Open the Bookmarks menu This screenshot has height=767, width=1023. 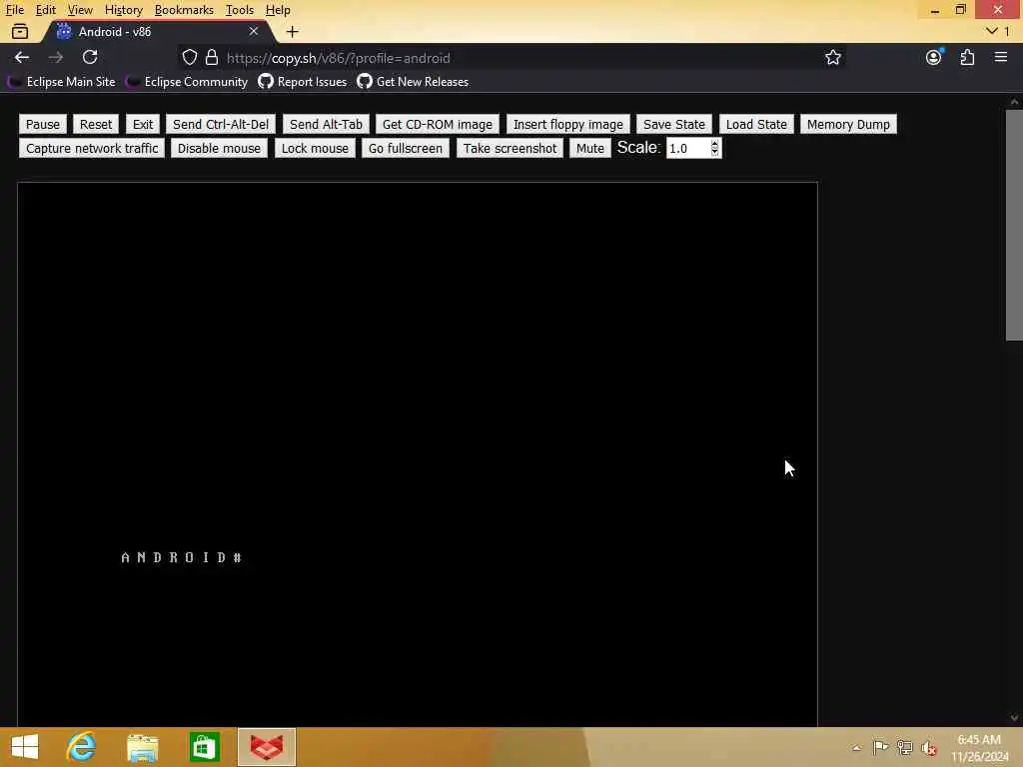[x=184, y=10]
